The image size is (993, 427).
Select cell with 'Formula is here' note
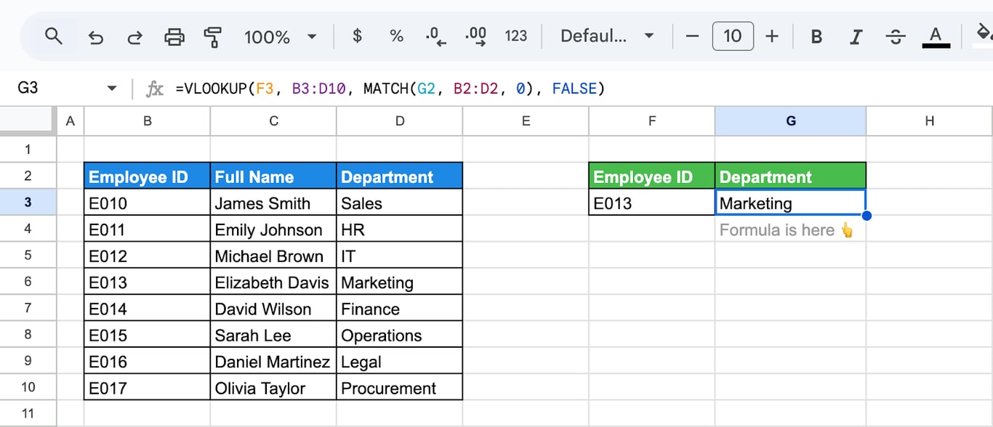coord(791,229)
